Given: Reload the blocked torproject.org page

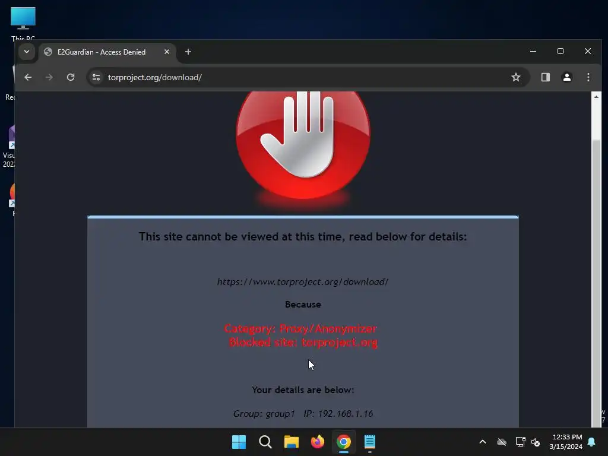Looking at the screenshot, I should click(x=71, y=77).
